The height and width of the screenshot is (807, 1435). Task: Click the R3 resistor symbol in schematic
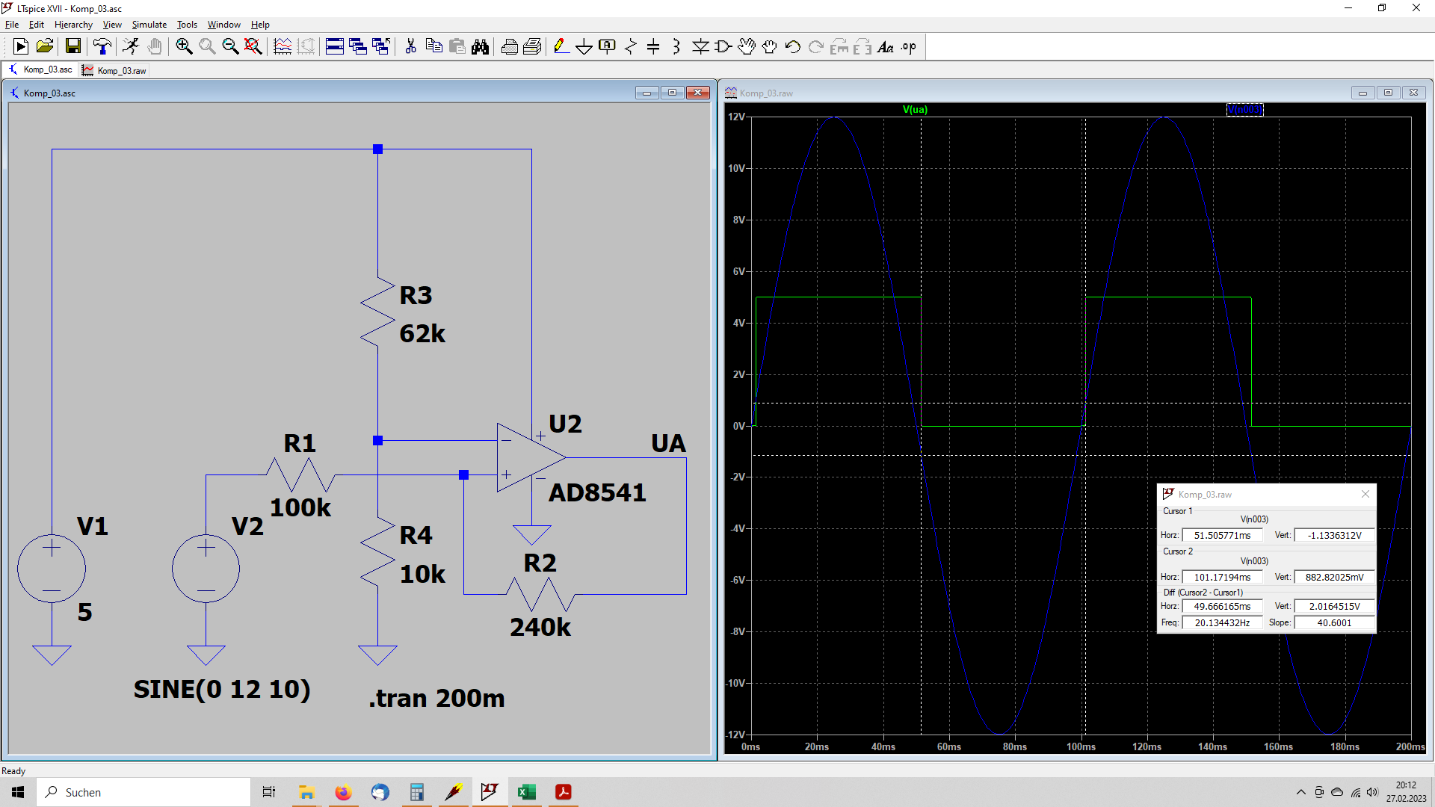pyautogui.click(x=377, y=312)
